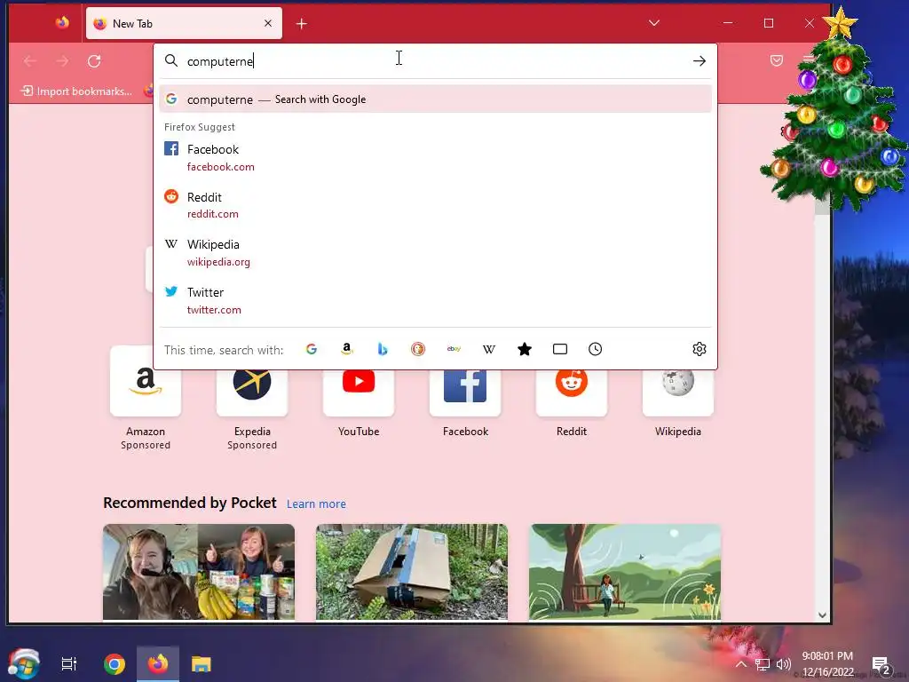
Task: Show hidden system tray icons
Action: [x=741, y=664]
